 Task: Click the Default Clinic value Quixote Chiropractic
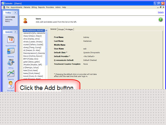coord(92,53)
